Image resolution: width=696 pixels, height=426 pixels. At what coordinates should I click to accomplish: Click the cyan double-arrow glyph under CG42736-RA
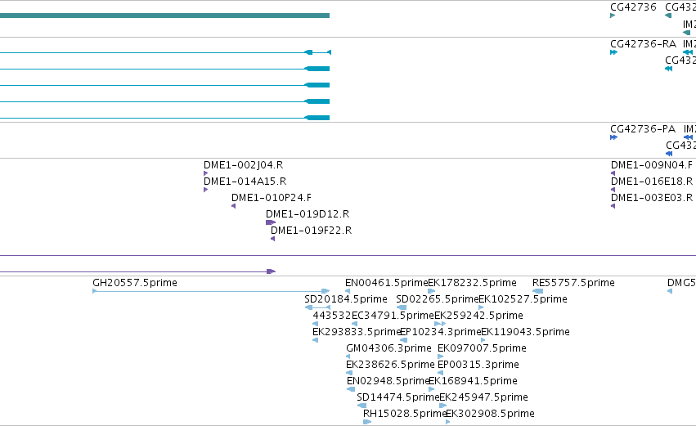coord(614,52)
